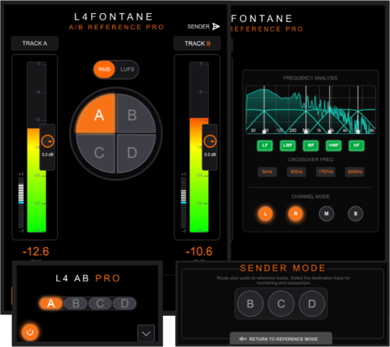
Task: Toggle the LF frequency band button
Action: pyautogui.click(x=265, y=146)
